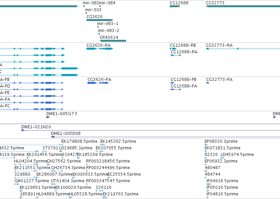Screen dimensions: 280x199
Task: Click the EP08330.3prime EST label
Action: (x=221, y=141)
